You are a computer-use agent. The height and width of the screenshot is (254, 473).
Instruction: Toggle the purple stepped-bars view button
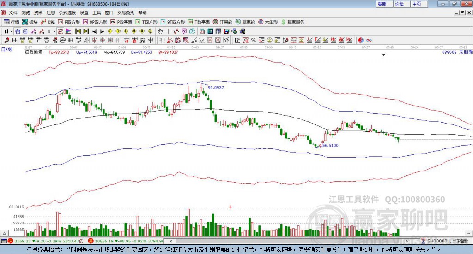(33, 31)
